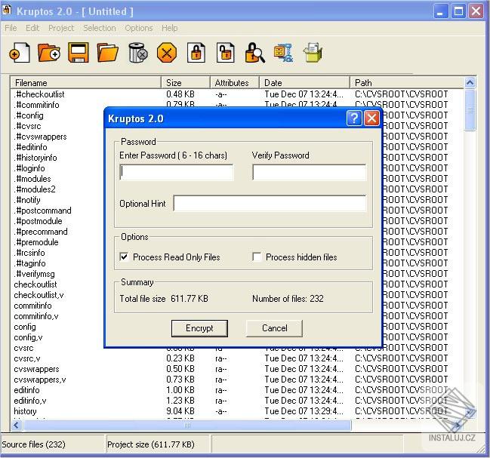Sort by Size column header
This screenshot has height=458, width=490.
(186, 83)
